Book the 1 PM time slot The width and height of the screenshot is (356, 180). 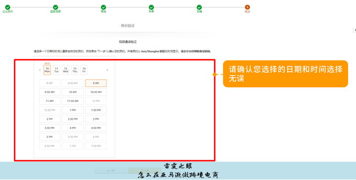pyautogui.click(x=73, y=110)
